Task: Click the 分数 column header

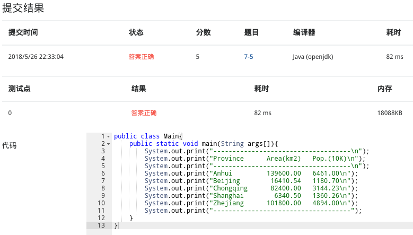Action: (x=204, y=32)
